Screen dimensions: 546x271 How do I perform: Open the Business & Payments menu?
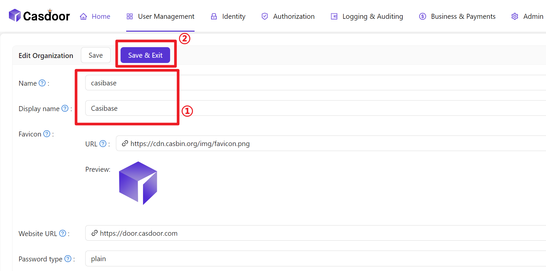[x=457, y=16]
